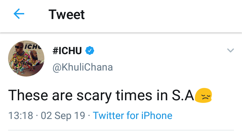Image resolution: width=242 pixels, height=131 pixels.
Task: Tap the '13:18' time label
Action: (x=21, y=115)
